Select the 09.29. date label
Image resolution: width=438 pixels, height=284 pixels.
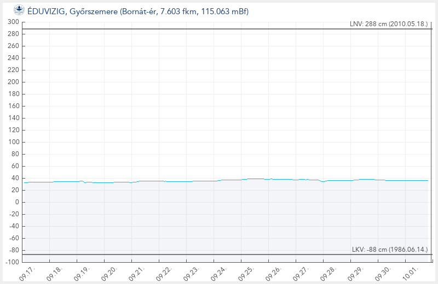(x=356, y=273)
